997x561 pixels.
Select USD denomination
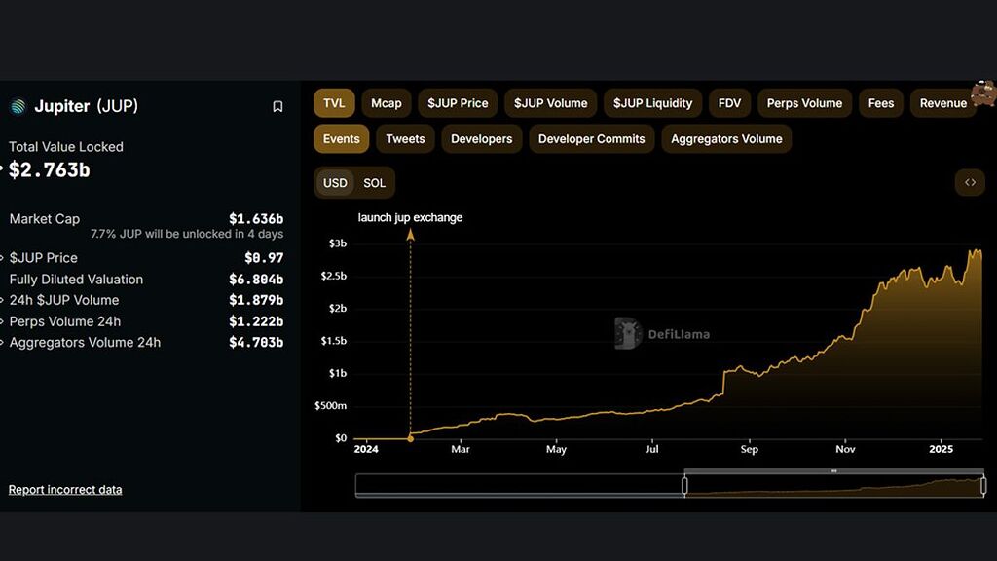(335, 183)
